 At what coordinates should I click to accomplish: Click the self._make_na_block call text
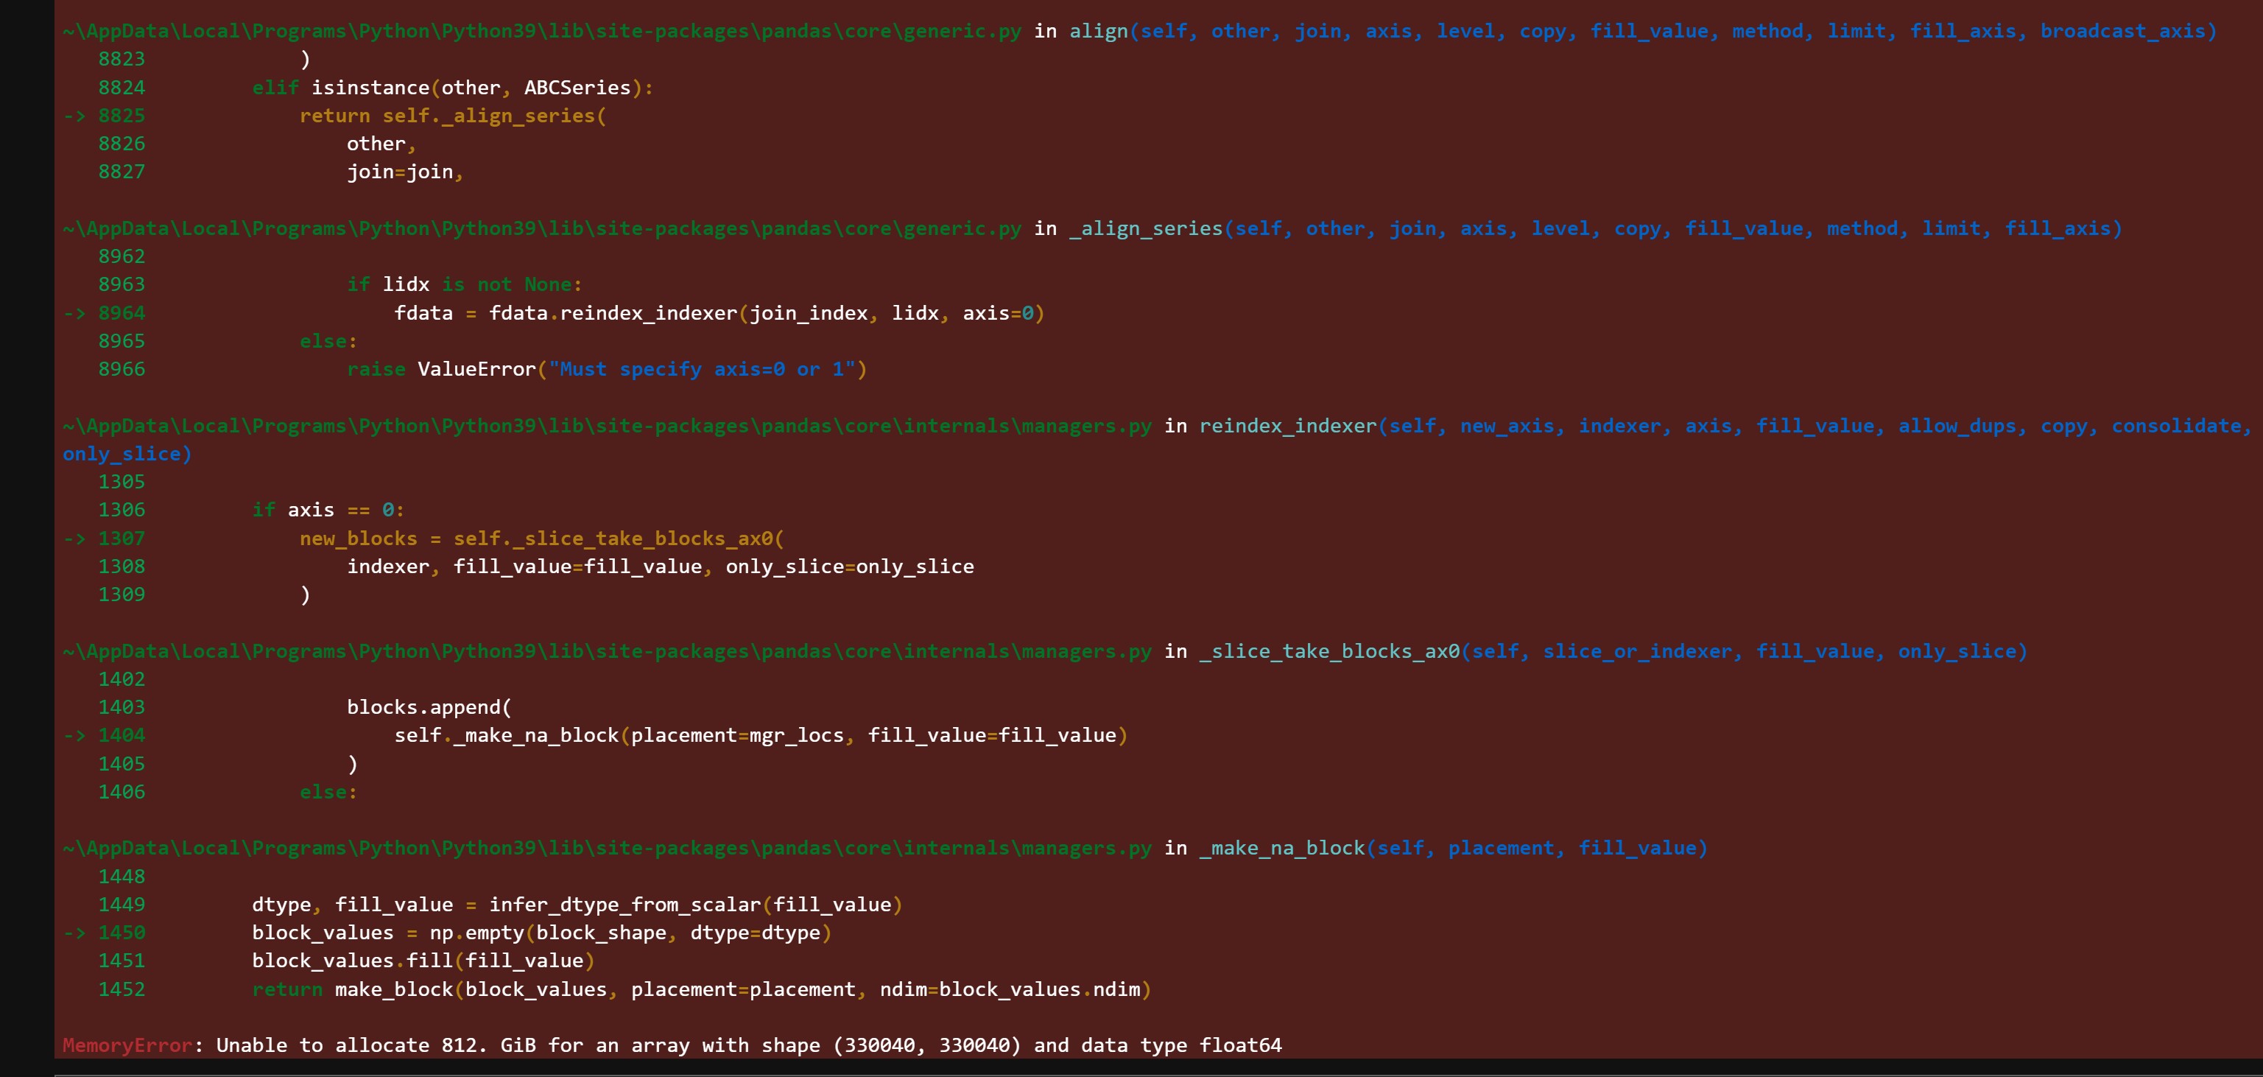tap(506, 735)
